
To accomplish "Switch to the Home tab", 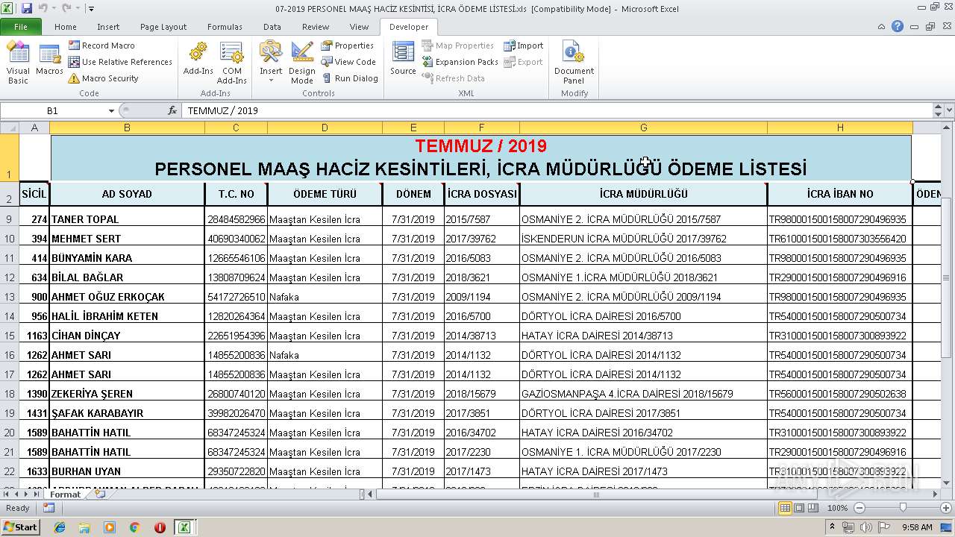I will tap(66, 27).
